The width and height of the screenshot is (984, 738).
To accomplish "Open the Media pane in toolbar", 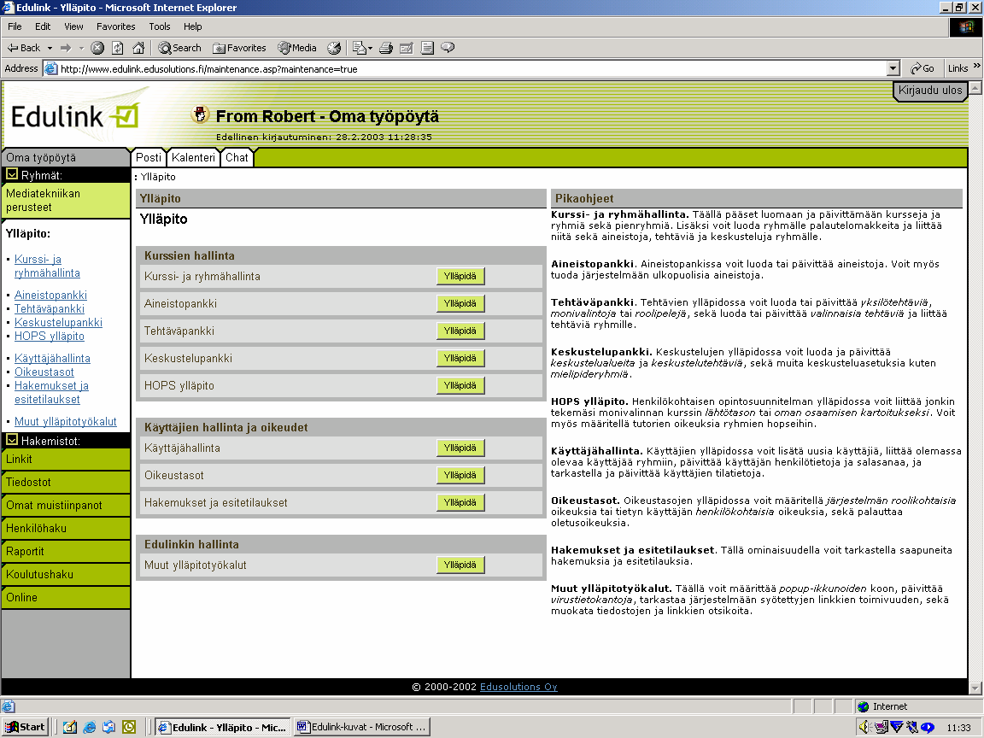I will [x=297, y=48].
